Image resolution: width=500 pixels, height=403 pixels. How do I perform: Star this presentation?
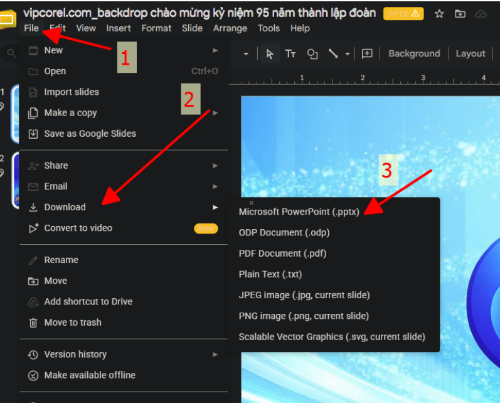coord(439,14)
